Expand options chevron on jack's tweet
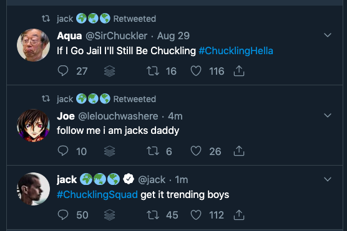347x231 pixels. (328, 179)
